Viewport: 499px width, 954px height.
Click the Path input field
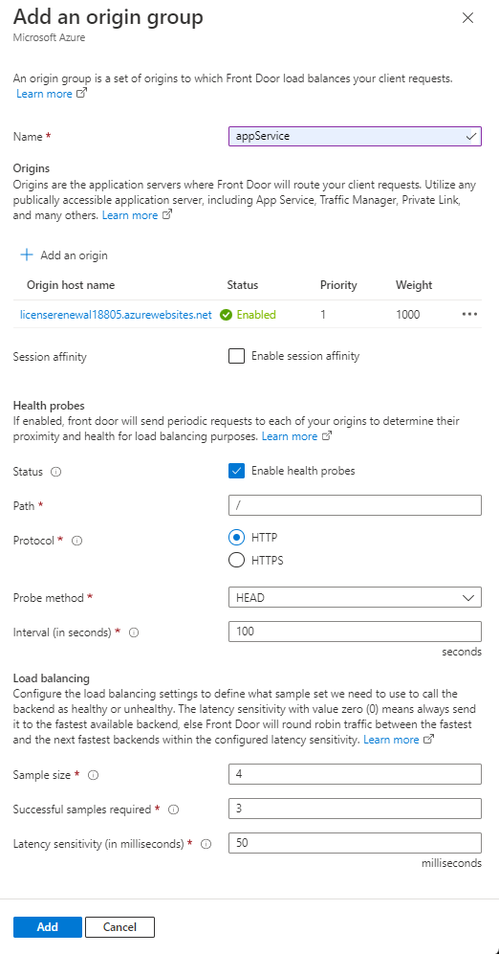pos(355,505)
